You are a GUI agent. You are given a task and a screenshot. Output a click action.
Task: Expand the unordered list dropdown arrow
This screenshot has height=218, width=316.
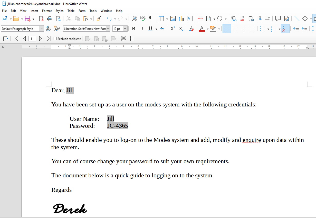click(x=268, y=29)
